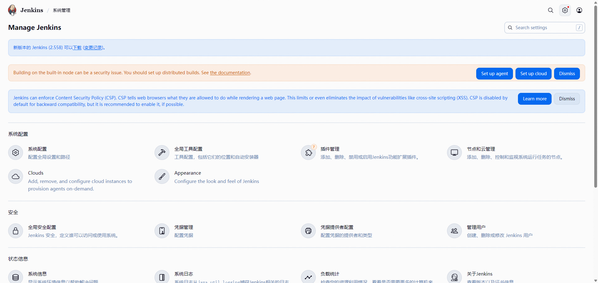Click the page vertical scrollbar thumb

(x=596, y=96)
